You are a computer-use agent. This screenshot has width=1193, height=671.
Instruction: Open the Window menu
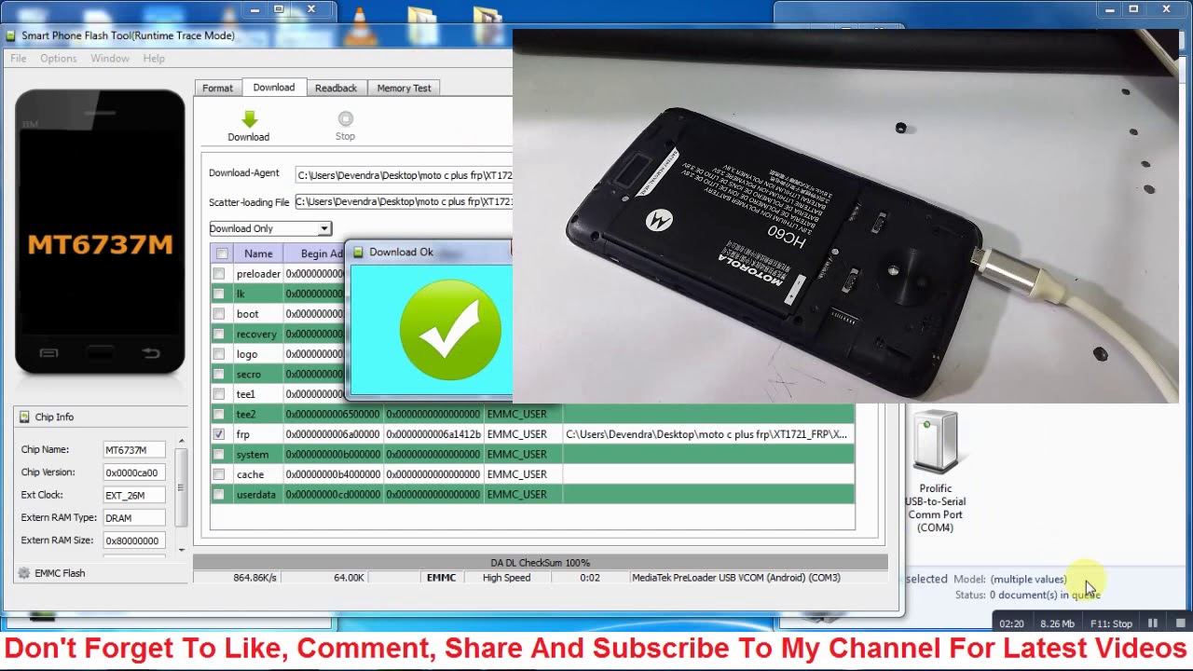point(110,58)
